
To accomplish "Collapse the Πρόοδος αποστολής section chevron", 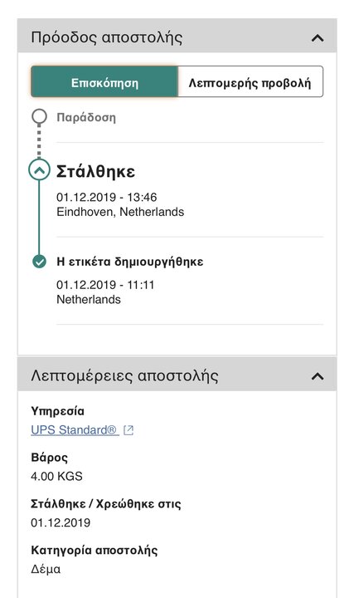I will point(318,37).
